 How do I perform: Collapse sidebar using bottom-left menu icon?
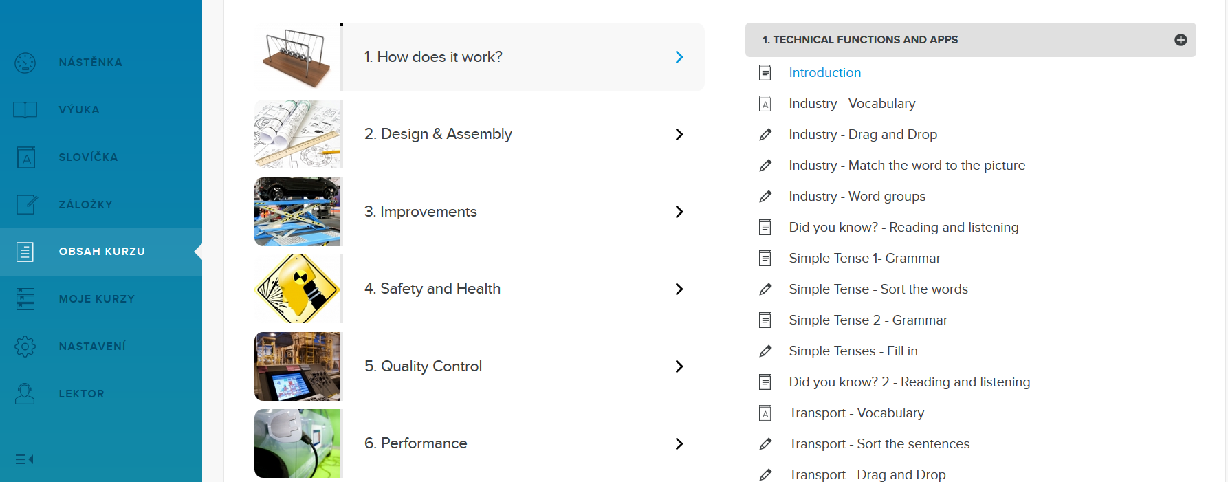(25, 459)
